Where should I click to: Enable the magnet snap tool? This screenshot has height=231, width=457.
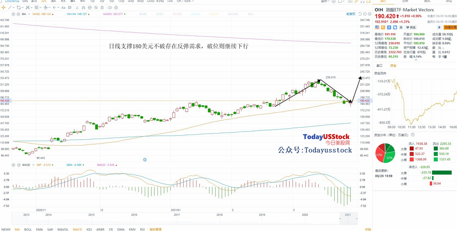coord(83,8)
